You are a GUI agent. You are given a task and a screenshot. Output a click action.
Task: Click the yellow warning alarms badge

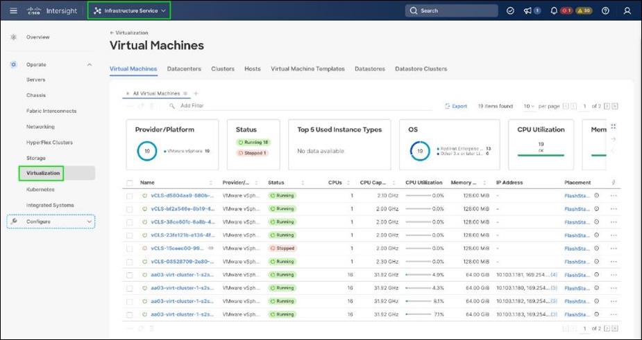coord(584,11)
